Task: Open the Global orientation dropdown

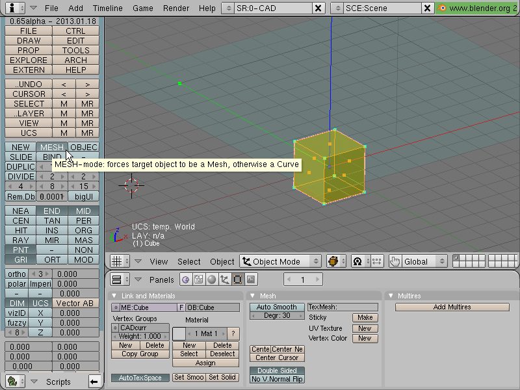Action: (x=424, y=262)
